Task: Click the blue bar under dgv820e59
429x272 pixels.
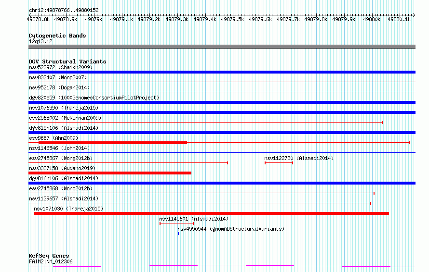Action: [x=222, y=102]
